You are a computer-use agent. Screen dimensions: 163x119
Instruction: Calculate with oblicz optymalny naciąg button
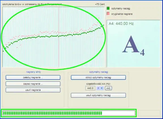click(x=98, y=78)
